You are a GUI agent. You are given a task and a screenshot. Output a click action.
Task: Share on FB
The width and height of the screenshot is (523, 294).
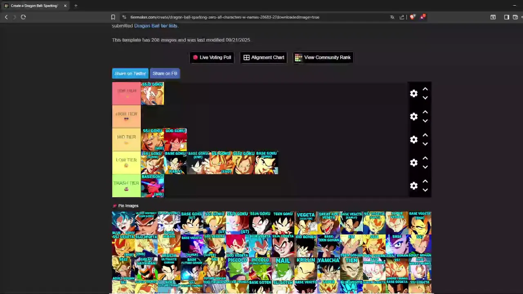(165, 73)
